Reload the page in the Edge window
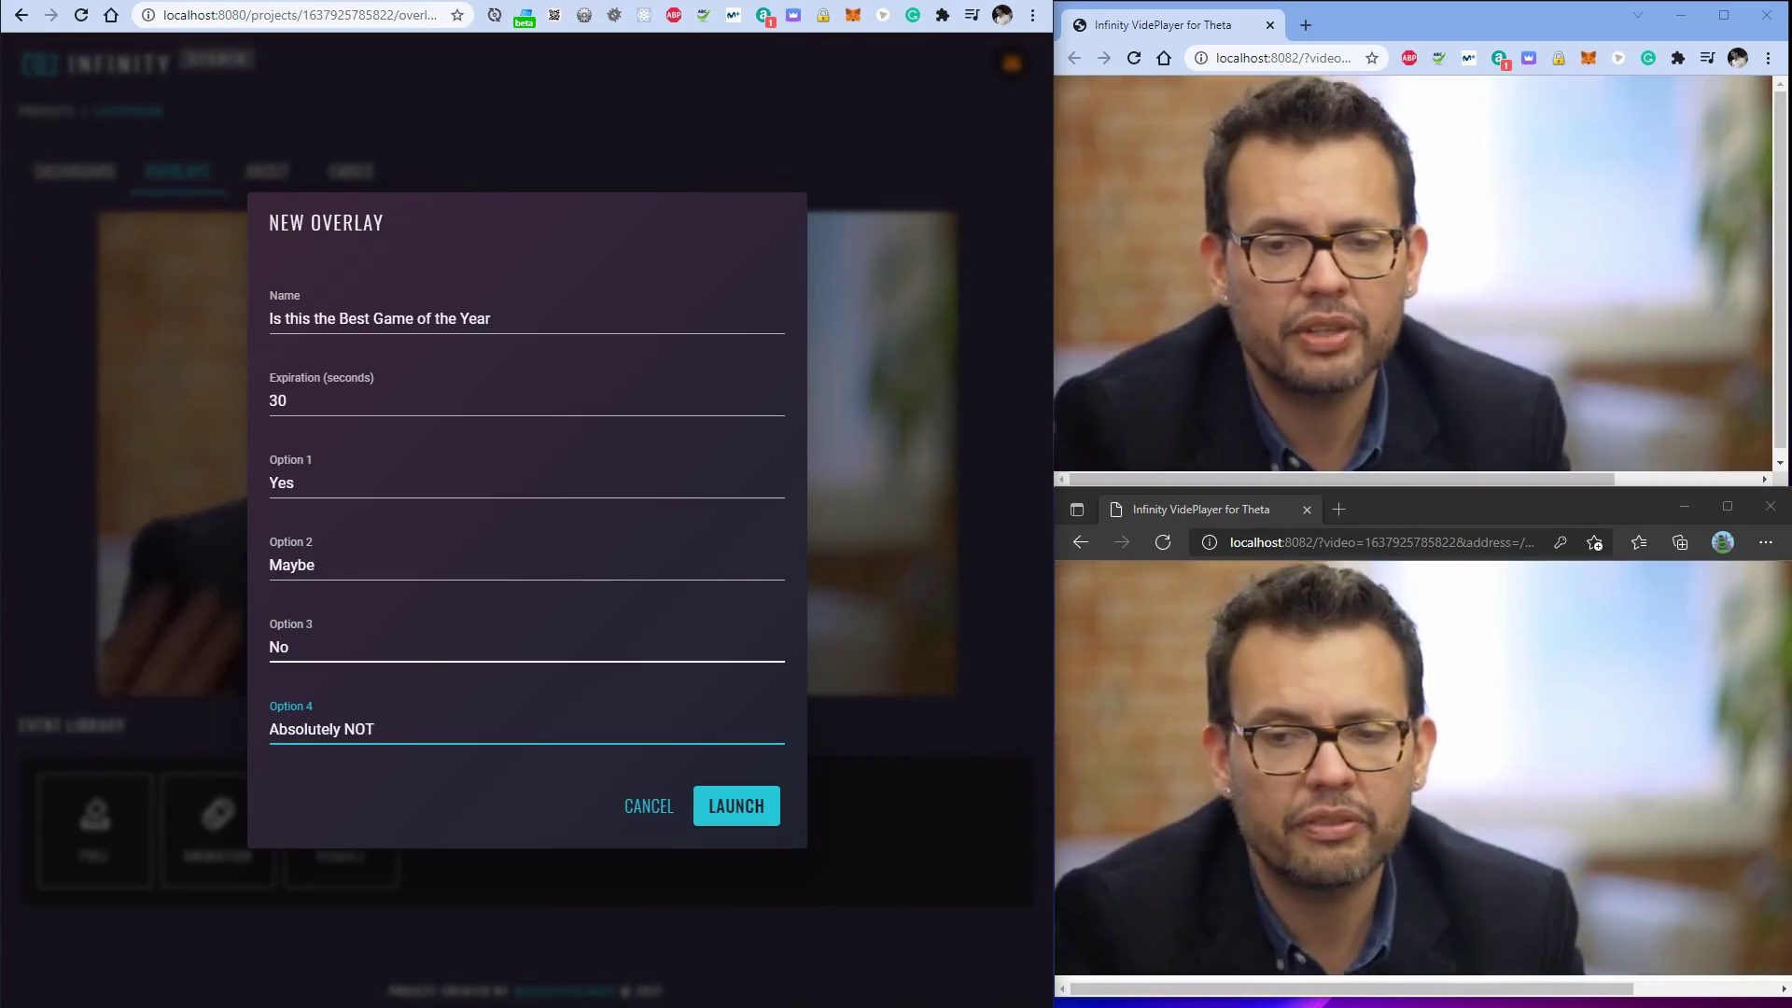Image resolution: width=1792 pixels, height=1008 pixels. click(x=1162, y=542)
